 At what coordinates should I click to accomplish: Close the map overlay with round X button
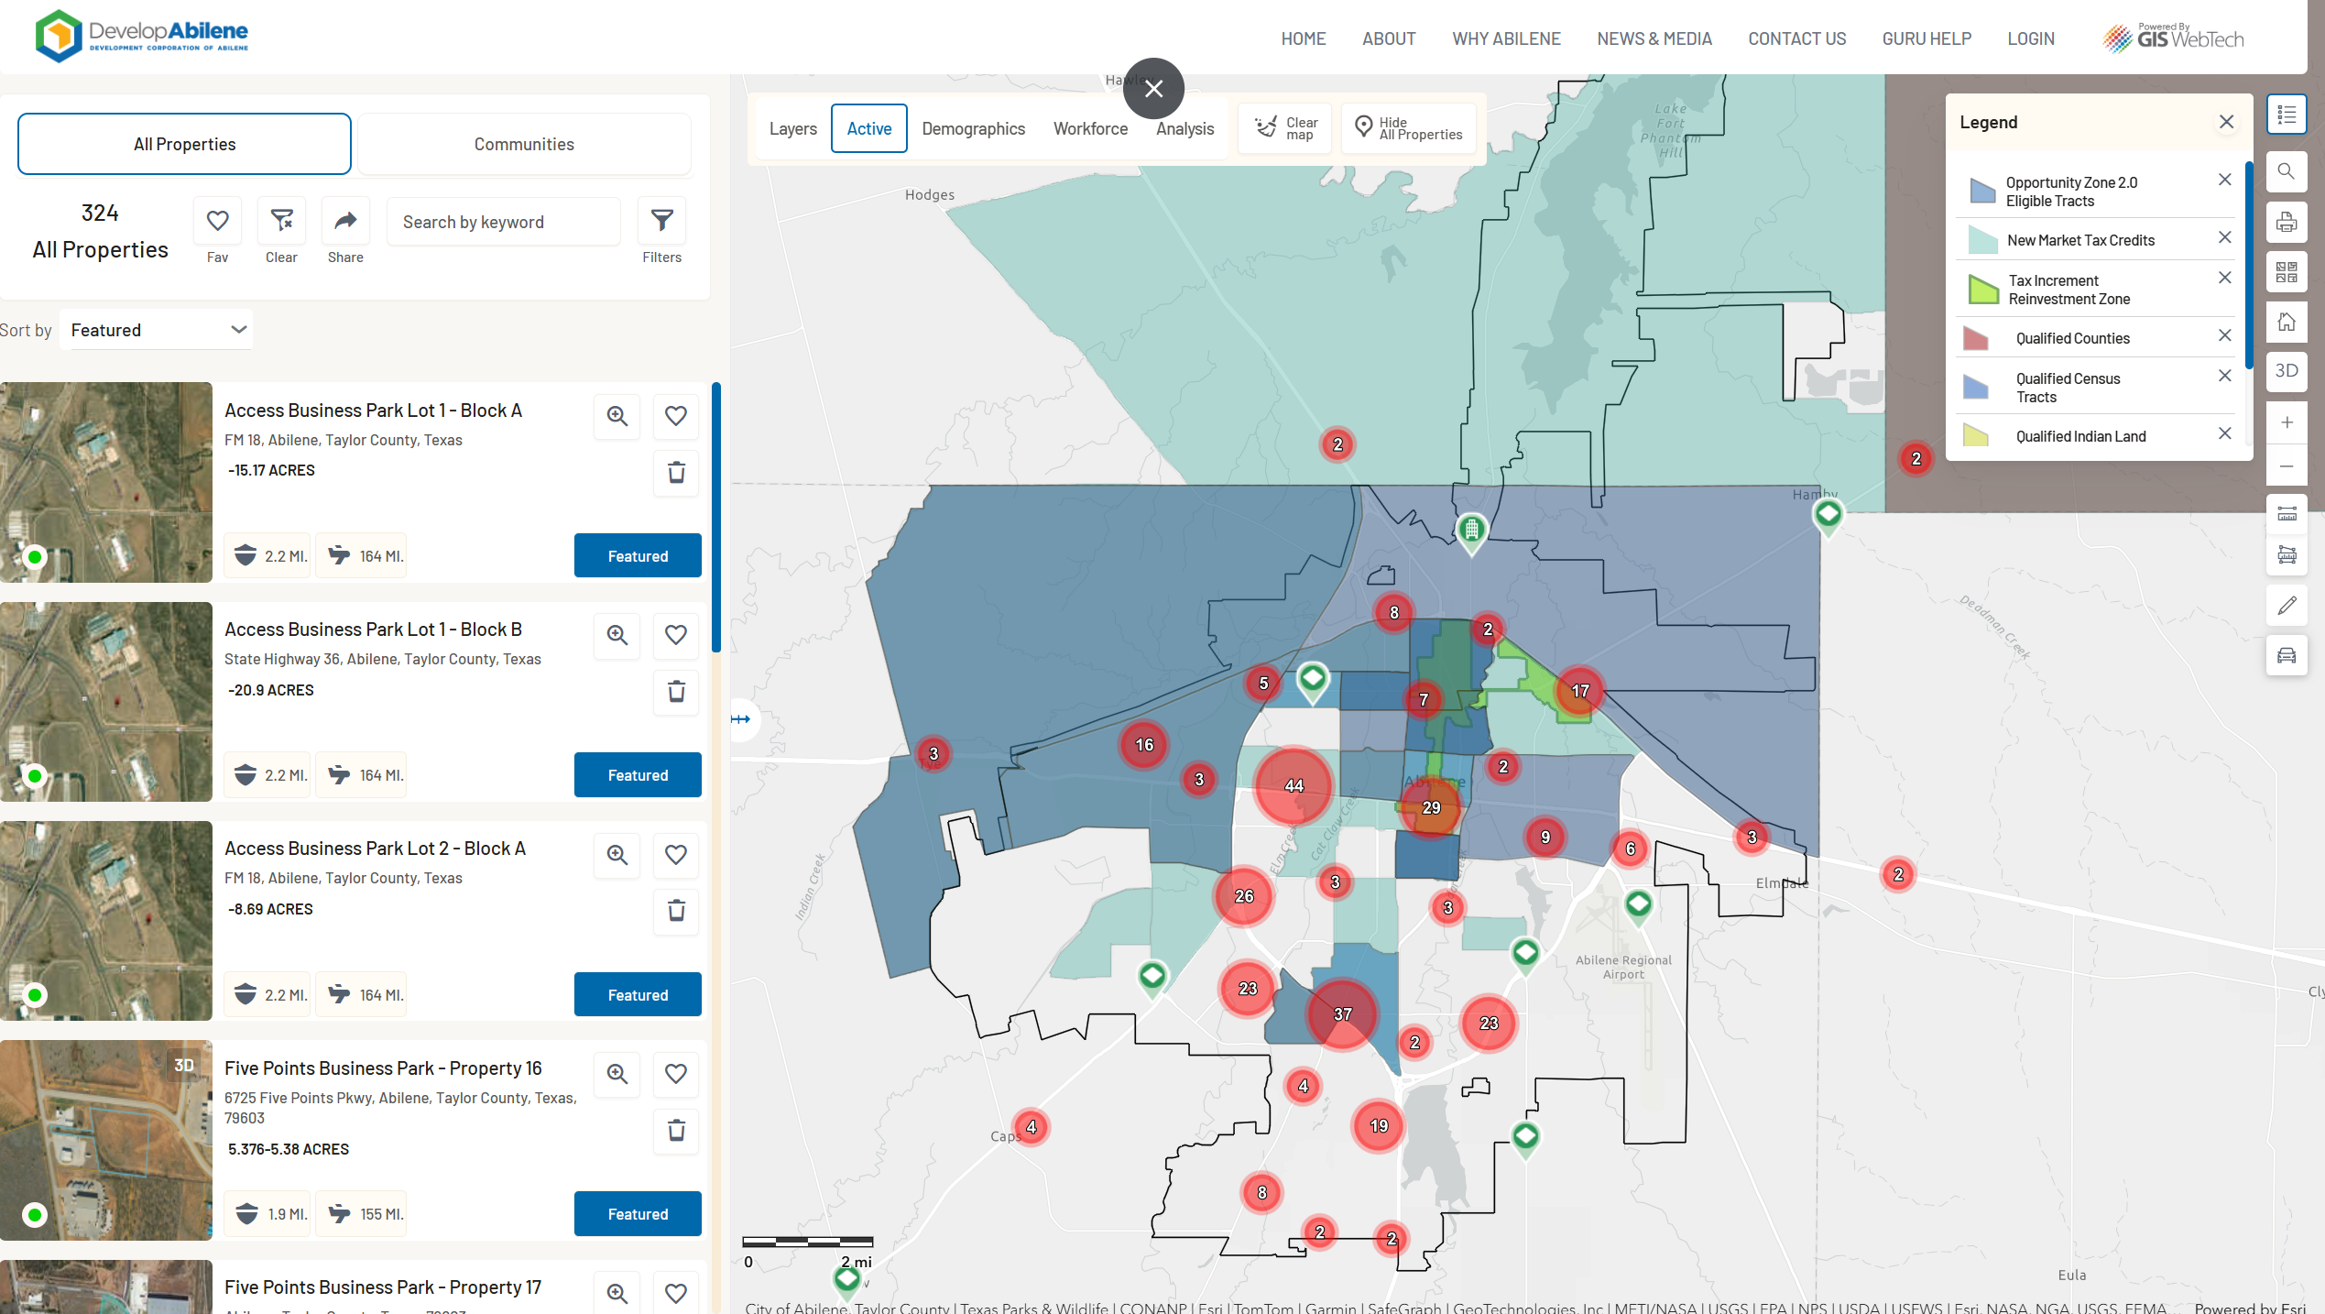[1153, 89]
